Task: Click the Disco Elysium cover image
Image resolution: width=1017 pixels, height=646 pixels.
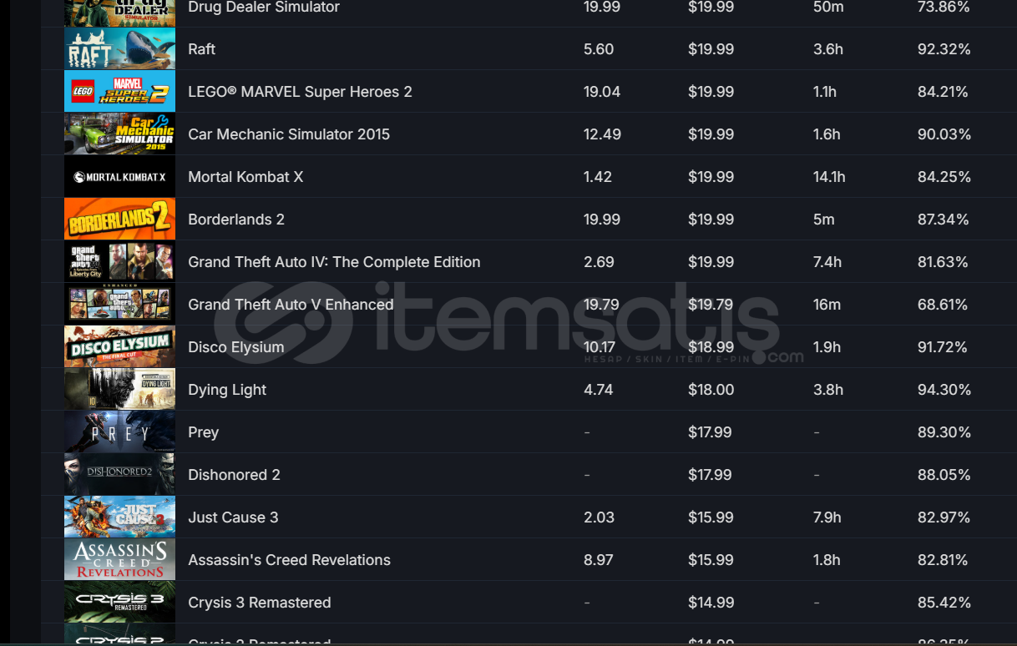Action: (119, 347)
